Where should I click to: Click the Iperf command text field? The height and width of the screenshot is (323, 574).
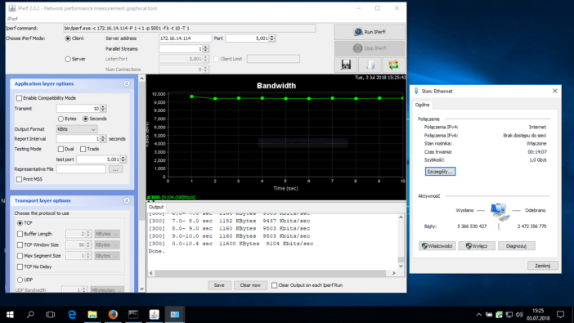(x=189, y=28)
